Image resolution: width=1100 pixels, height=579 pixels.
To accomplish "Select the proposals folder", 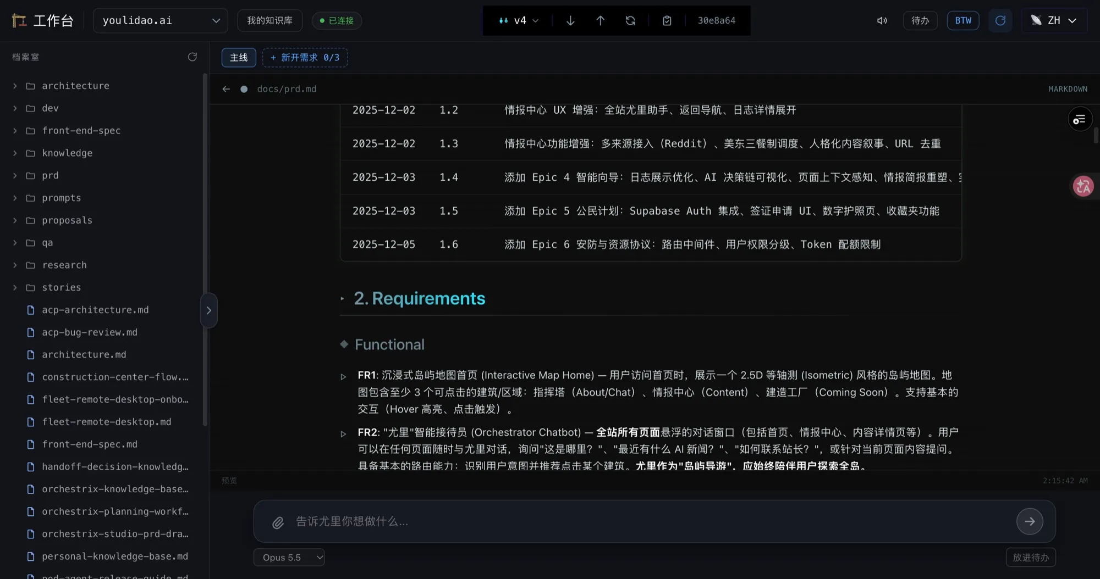I will [102, 220].
